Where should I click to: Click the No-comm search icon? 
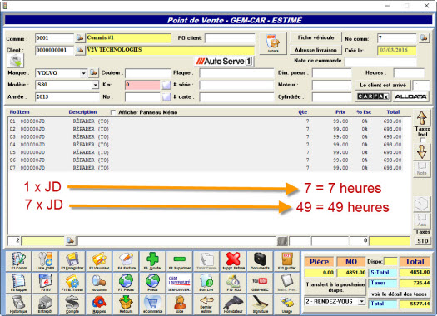pos(99,283)
